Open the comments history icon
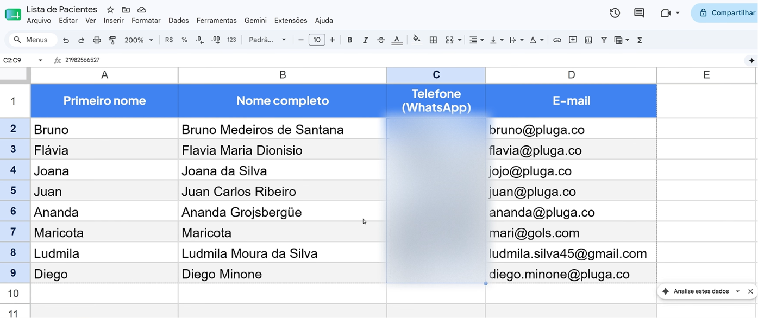 (x=639, y=13)
